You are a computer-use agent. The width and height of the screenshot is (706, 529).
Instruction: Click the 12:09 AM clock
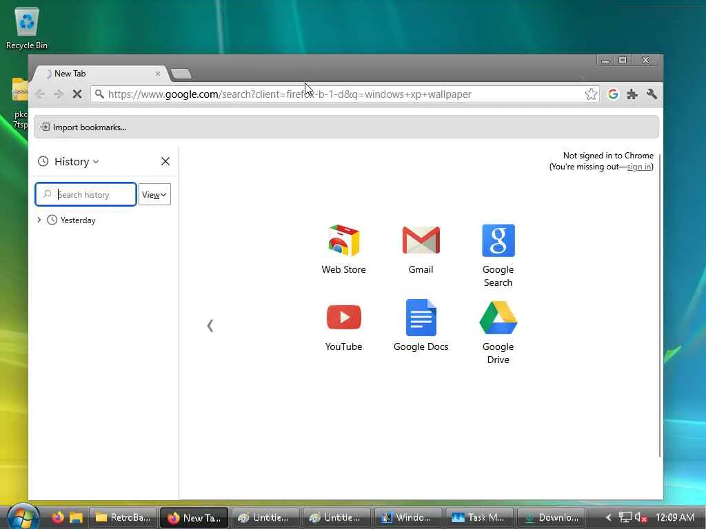coord(674,517)
